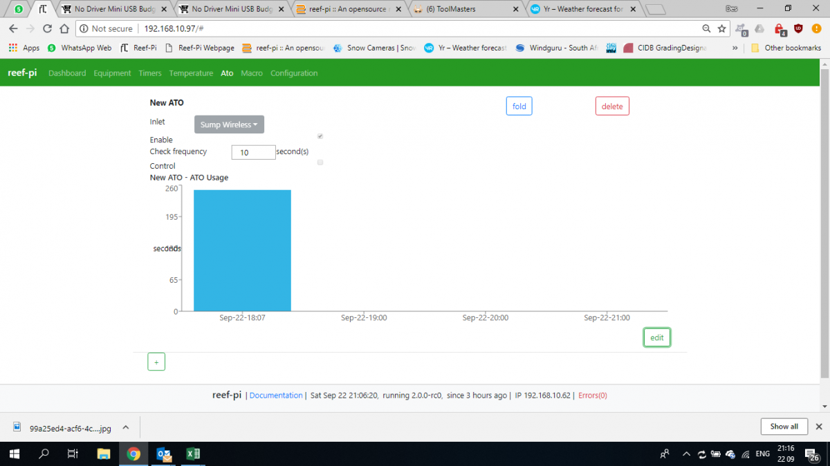Click the zoom magnifier icon in address bar

[706, 29]
